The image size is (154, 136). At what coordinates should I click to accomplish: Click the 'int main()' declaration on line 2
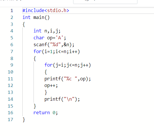[36, 18]
